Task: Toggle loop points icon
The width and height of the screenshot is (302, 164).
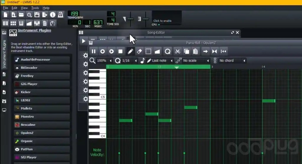Action: (x=214, y=51)
